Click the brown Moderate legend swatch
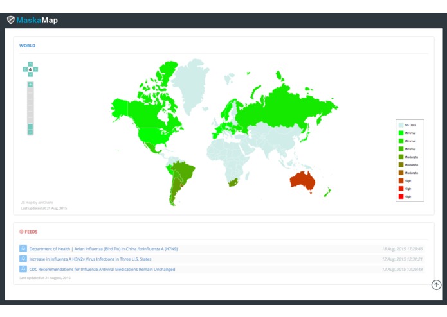447x317 pixels. coord(401,173)
